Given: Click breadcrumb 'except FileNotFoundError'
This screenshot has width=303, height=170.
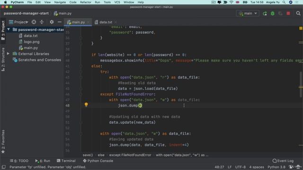Looking at the screenshot, I should pos(130,155).
